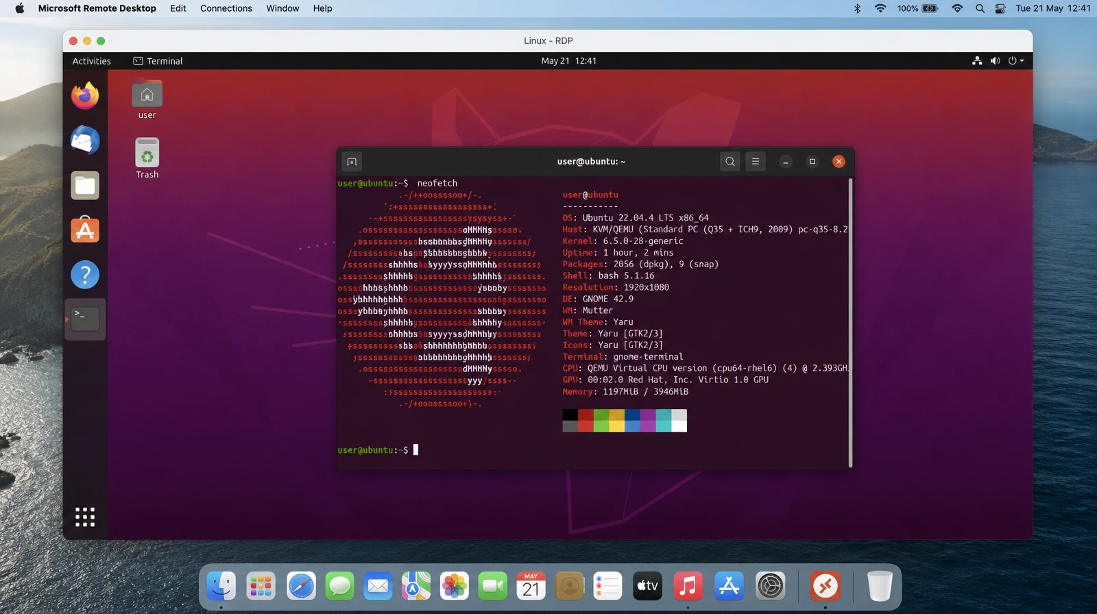Open System Preferences from the macOS Dock
The height and width of the screenshot is (614, 1097).
tap(770, 586)
